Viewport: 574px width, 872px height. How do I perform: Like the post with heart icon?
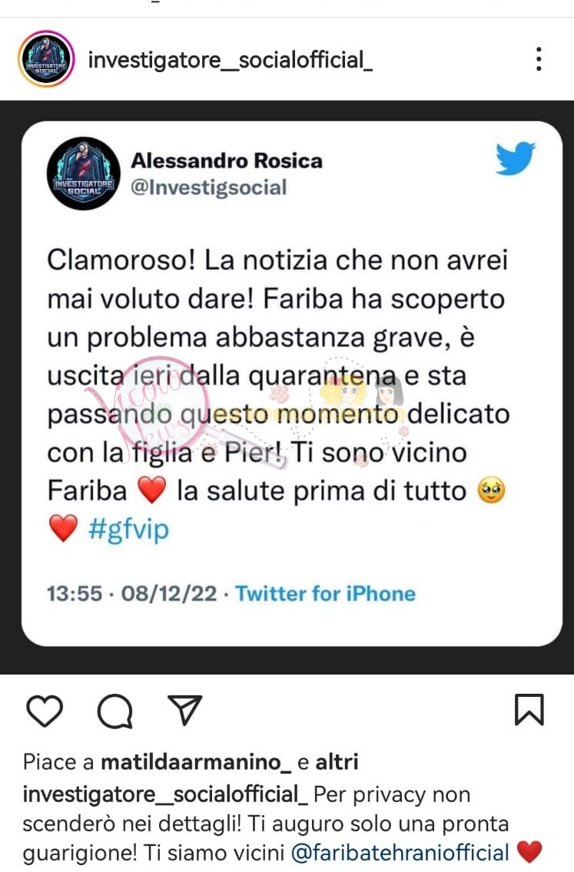tap(45, 710)
